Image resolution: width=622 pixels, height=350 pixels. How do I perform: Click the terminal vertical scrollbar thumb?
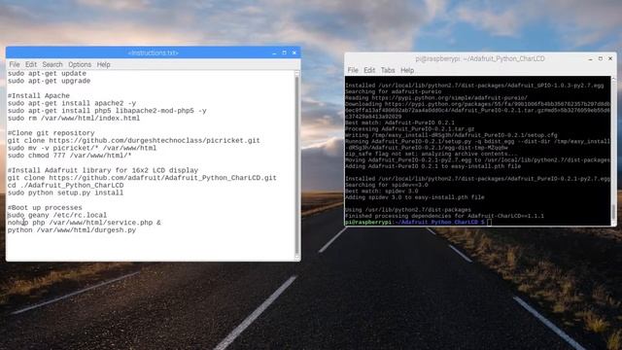click(613, 212)
